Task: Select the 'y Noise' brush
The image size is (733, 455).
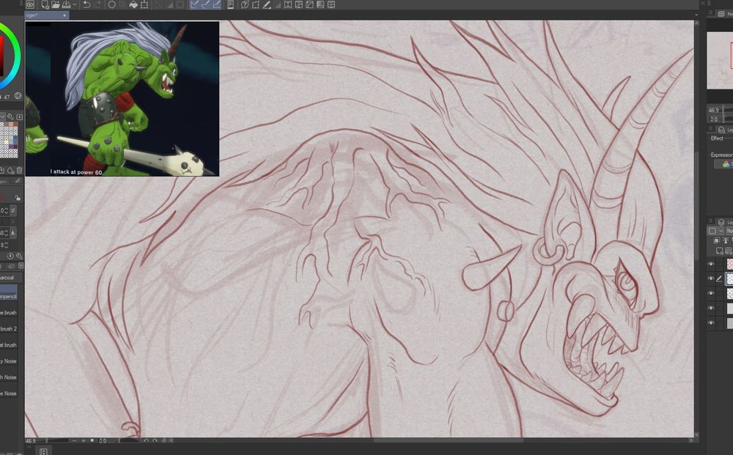Action: point(9,361)
